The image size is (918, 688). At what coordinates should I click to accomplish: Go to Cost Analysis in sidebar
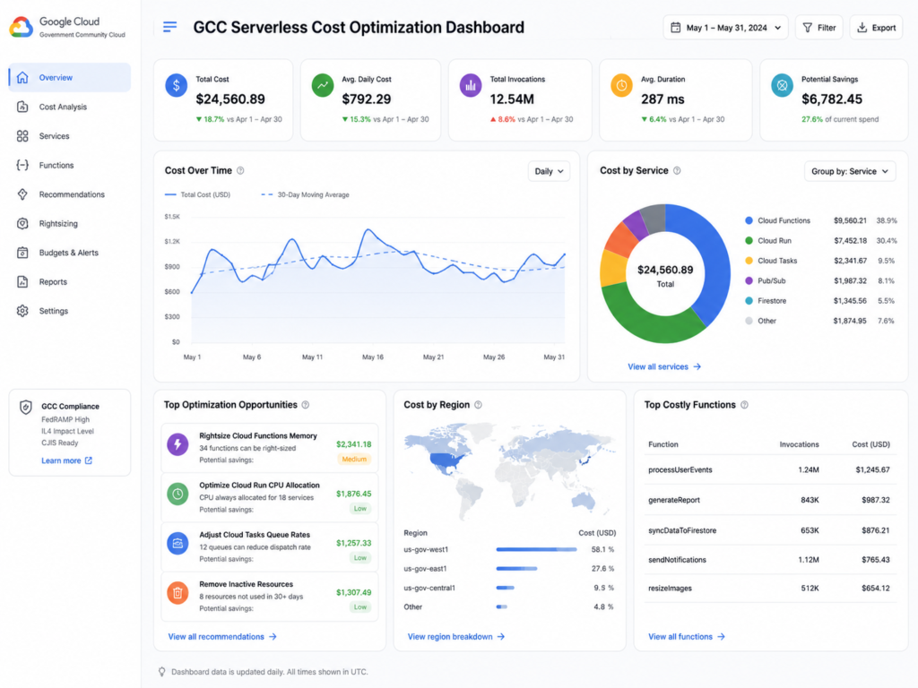coord(69,107)
